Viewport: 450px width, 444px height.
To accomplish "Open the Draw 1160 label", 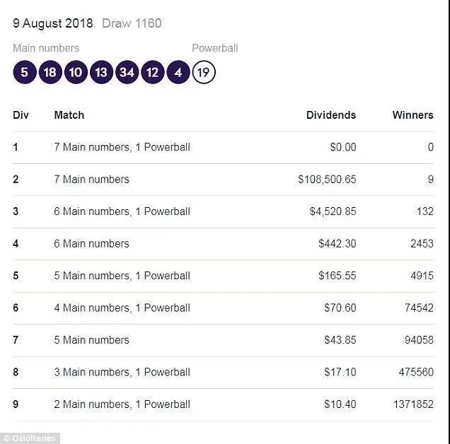I will pos(132,23).
